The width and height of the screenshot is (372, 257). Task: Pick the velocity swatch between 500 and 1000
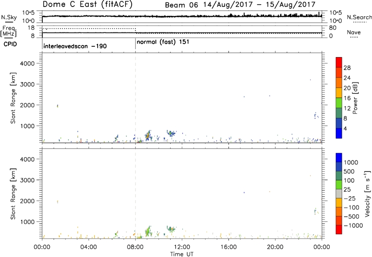[x=339, y=167]
